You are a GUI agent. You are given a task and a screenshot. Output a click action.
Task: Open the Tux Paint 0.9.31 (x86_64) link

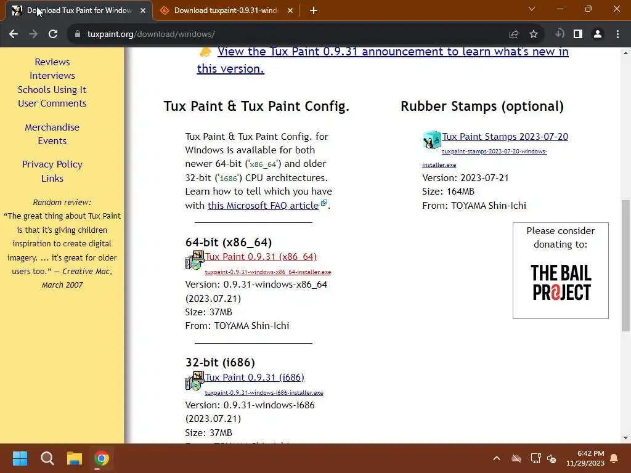(x=261, y=257)
